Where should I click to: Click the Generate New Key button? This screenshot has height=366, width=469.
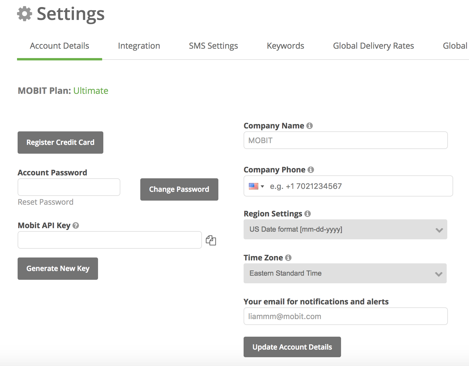58,269
